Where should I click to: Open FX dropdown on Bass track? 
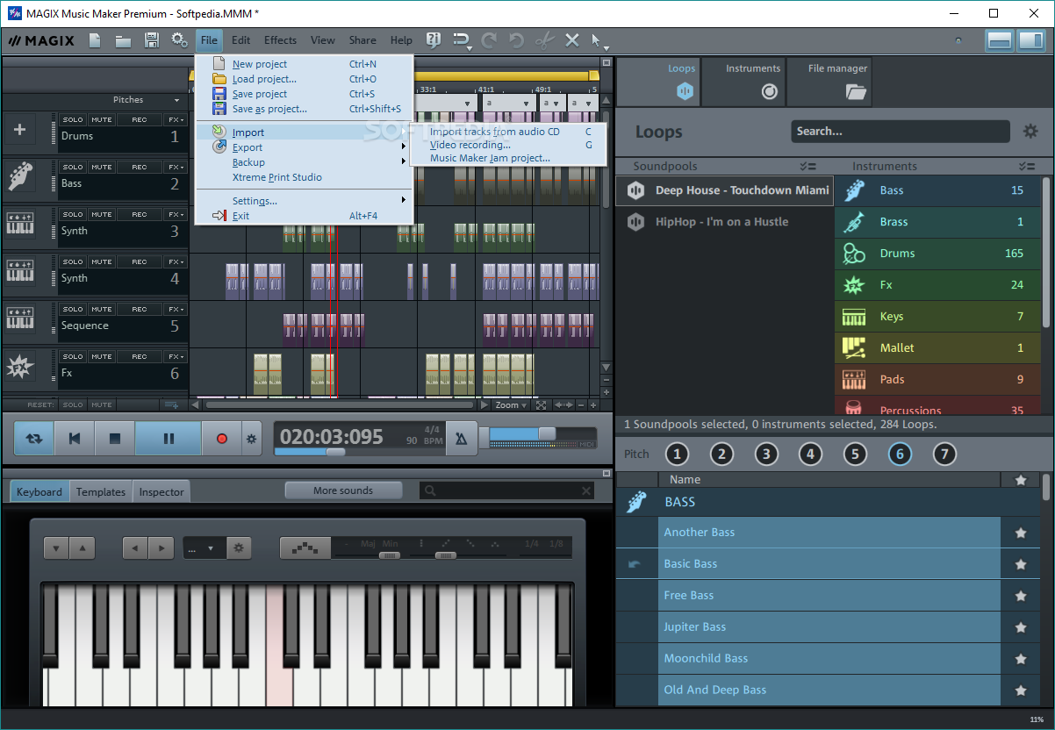(176, 167)
